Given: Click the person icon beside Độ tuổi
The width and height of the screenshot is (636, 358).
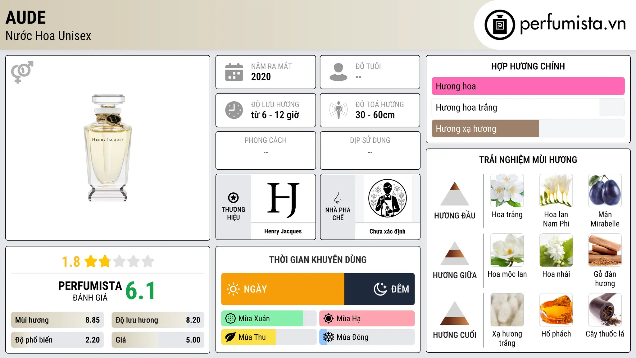Looking at the screenshot, I should point(338,72).
